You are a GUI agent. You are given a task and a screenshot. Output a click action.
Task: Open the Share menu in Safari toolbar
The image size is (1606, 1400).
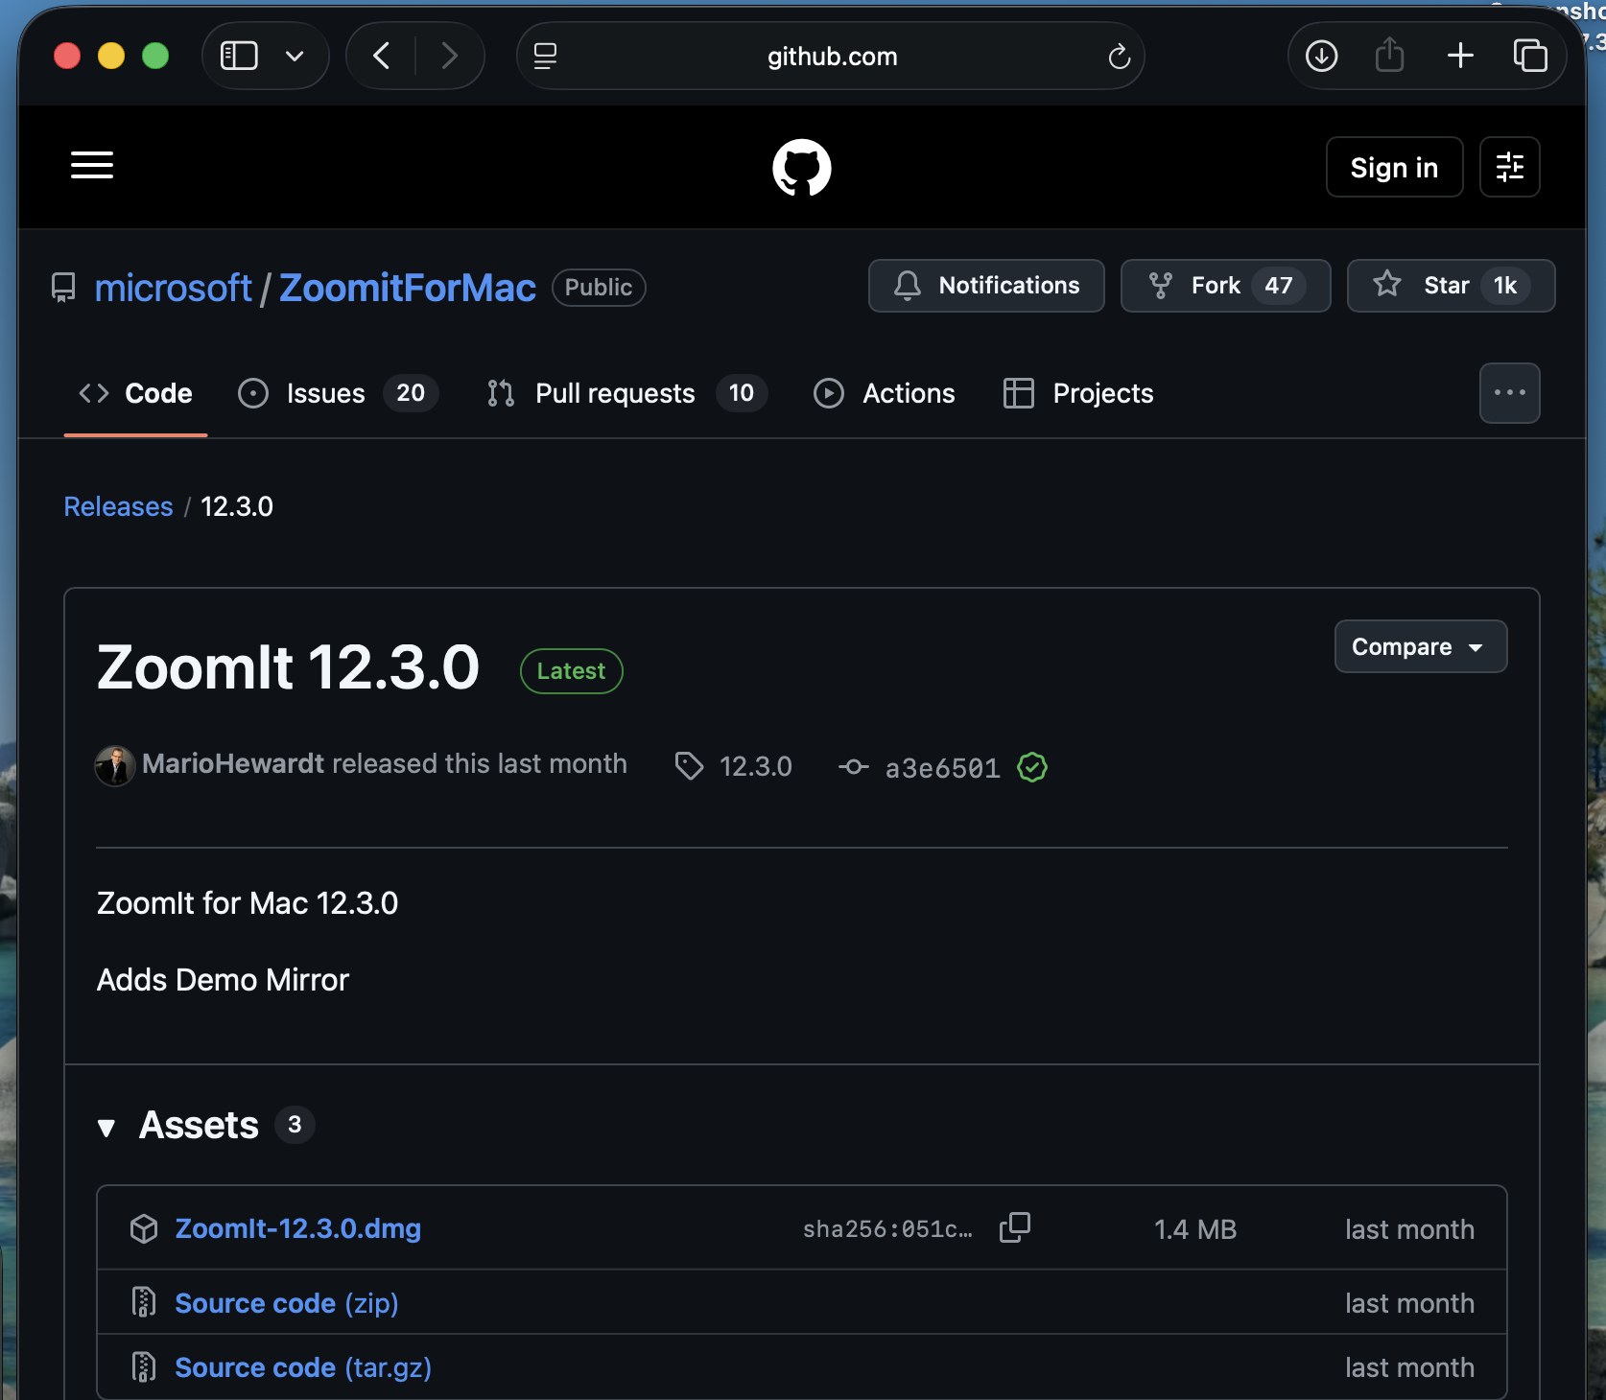tap(1389, 55)
